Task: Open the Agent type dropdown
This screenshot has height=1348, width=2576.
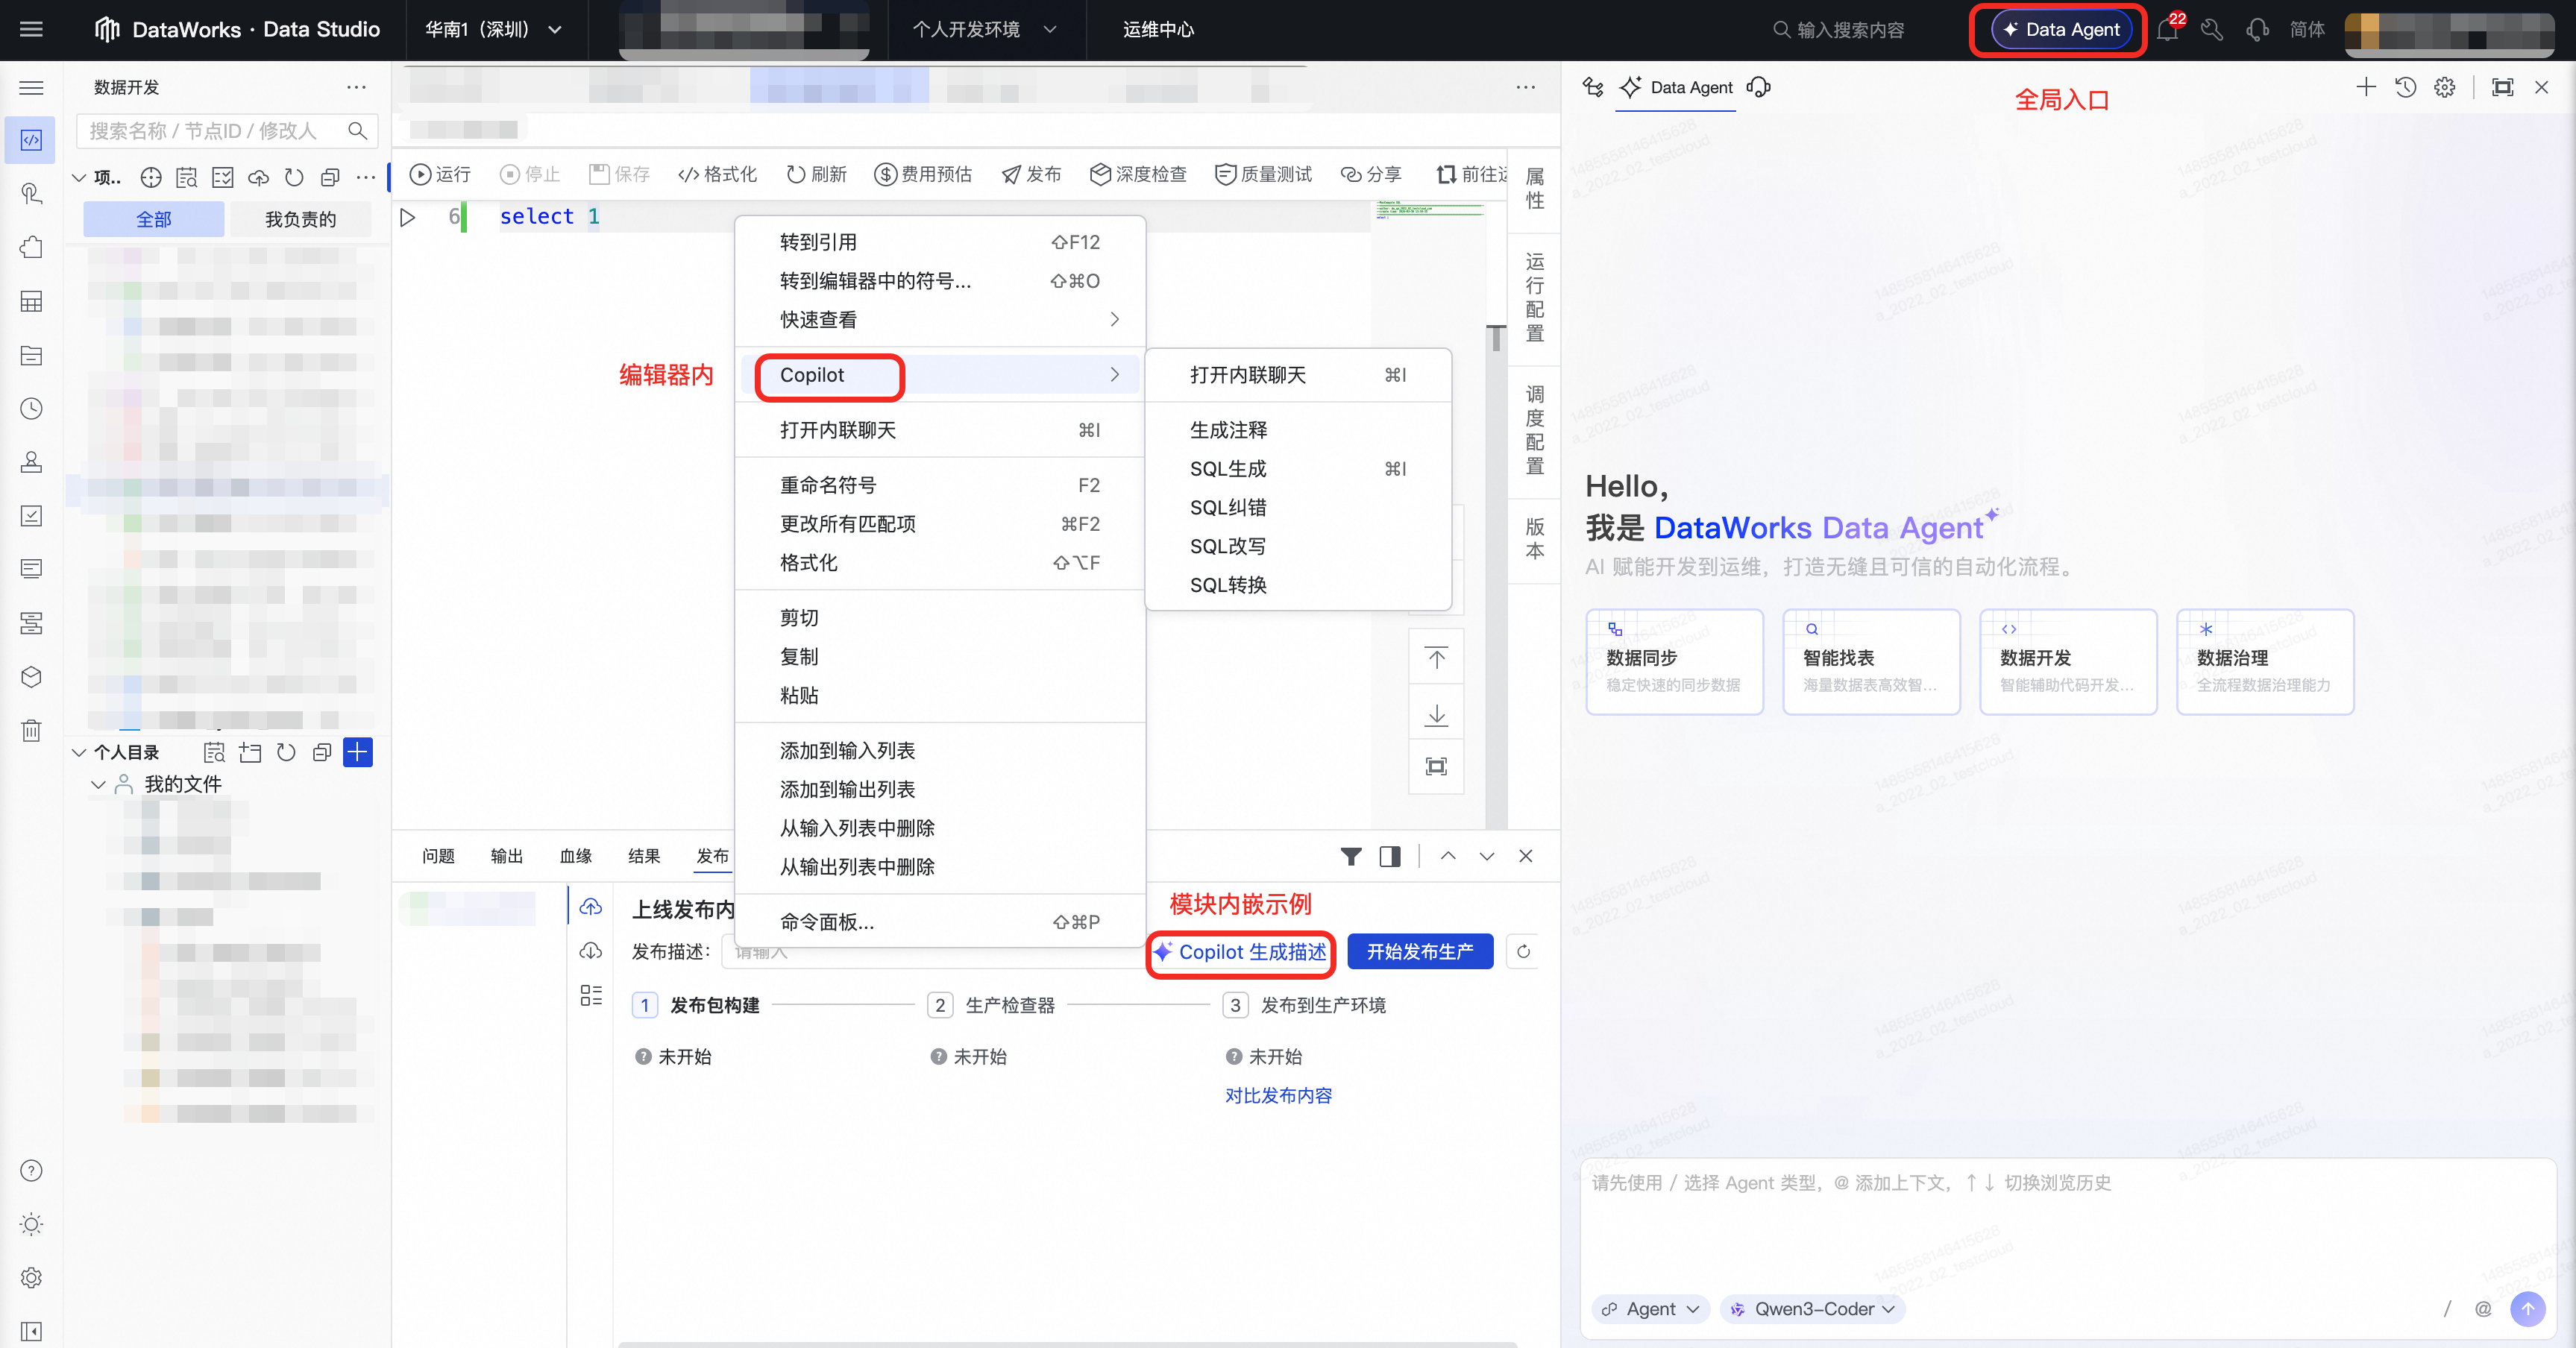Action: pos(1650,1308)
